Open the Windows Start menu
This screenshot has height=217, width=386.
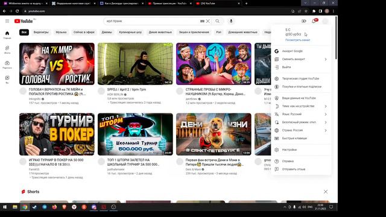(5, 207)
